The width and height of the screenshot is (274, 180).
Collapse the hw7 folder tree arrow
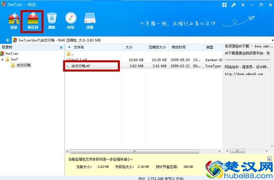click(x=3, y=60)
